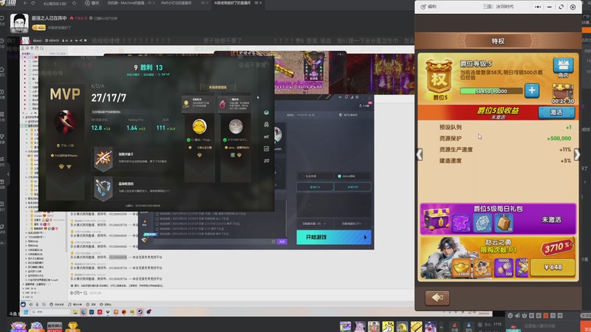The image size is (591, 332).
Task: Click the emoji icon in stream chat toolbar
Action: (510, 316)
